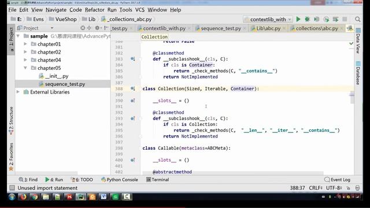Open the 4: Run tool window
This screenshot has width=370, height=208.
point(54,180)
